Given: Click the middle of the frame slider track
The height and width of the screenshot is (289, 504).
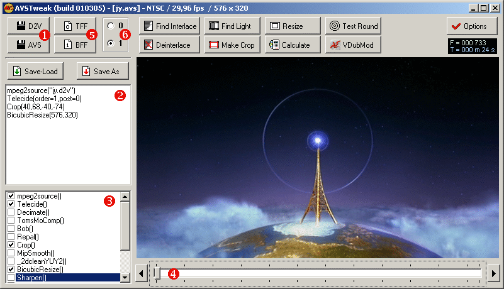Looking at the screenshot, I should pyautogui.click(x=318, y=273).
